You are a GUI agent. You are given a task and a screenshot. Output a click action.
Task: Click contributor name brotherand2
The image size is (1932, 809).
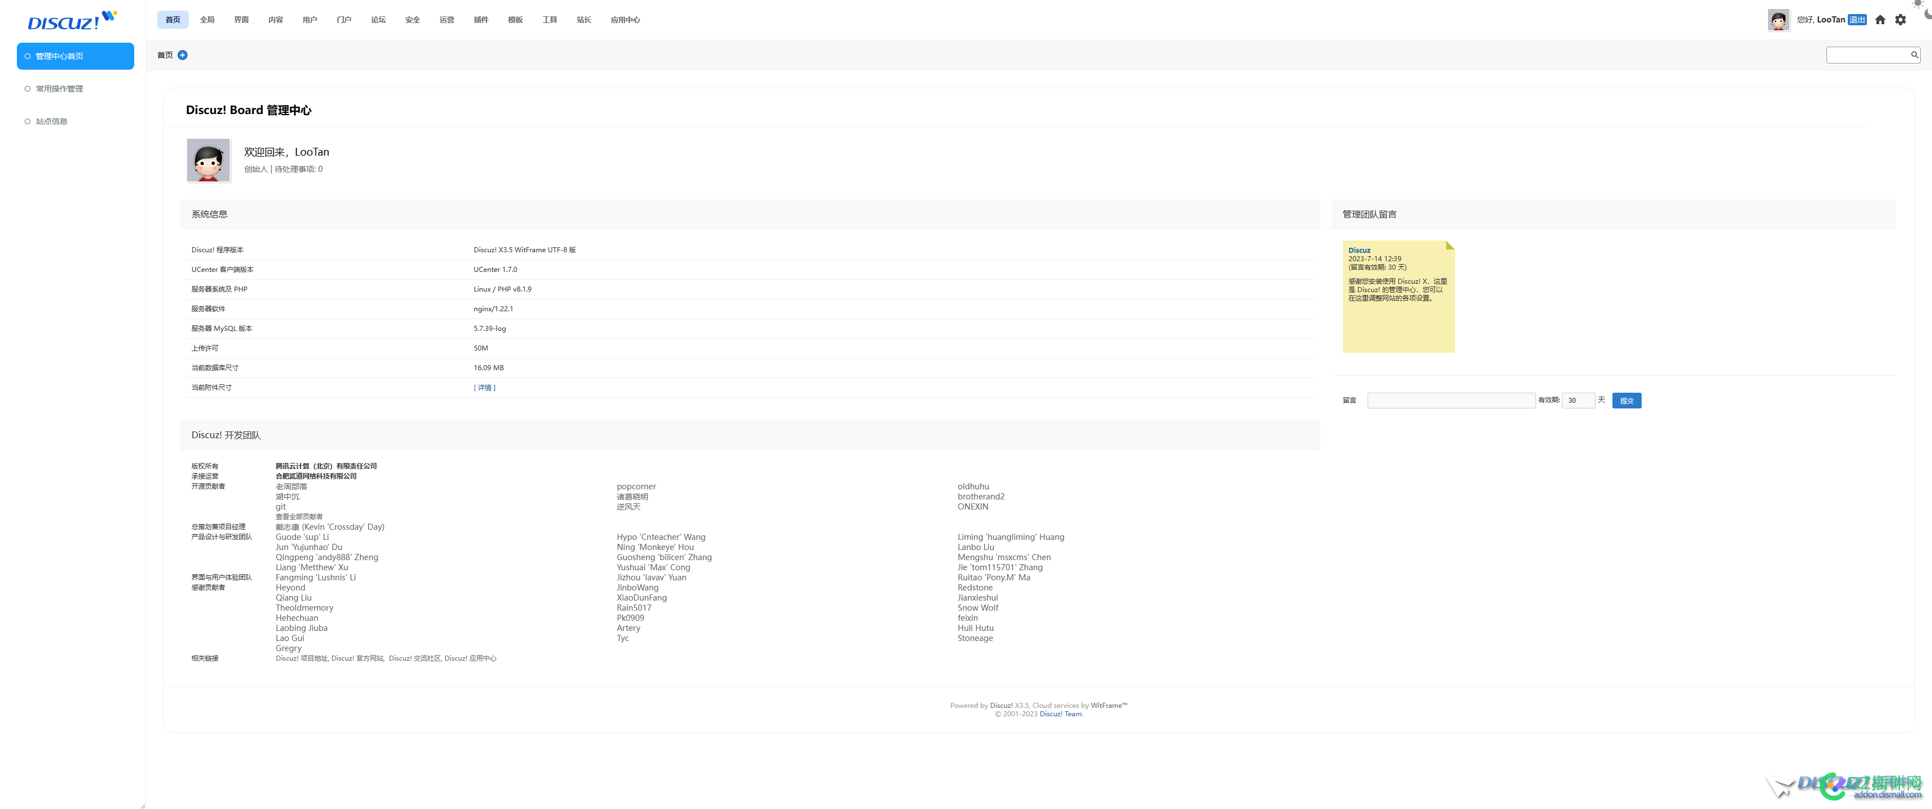tap(980, 496)
